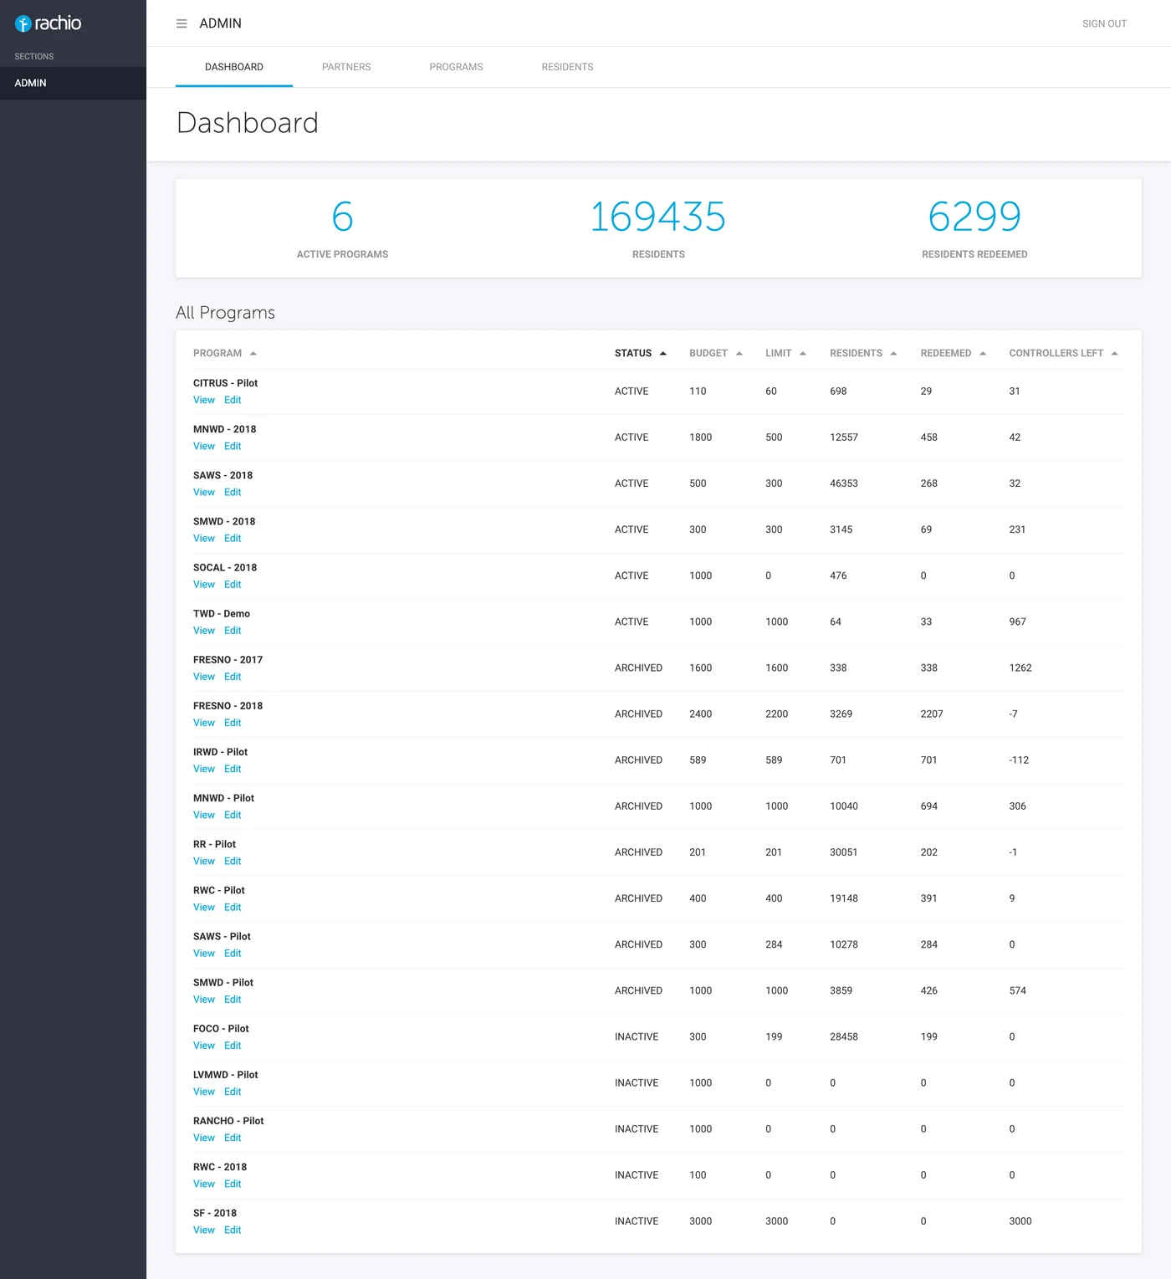The image size is (1171, 1279).
Task: Select ADMIN in the sidebar sections
Action: pos(73,83)
